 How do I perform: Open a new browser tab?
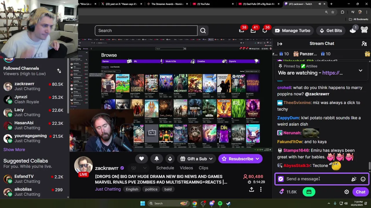pyautogui.click(x=331, y=4)
